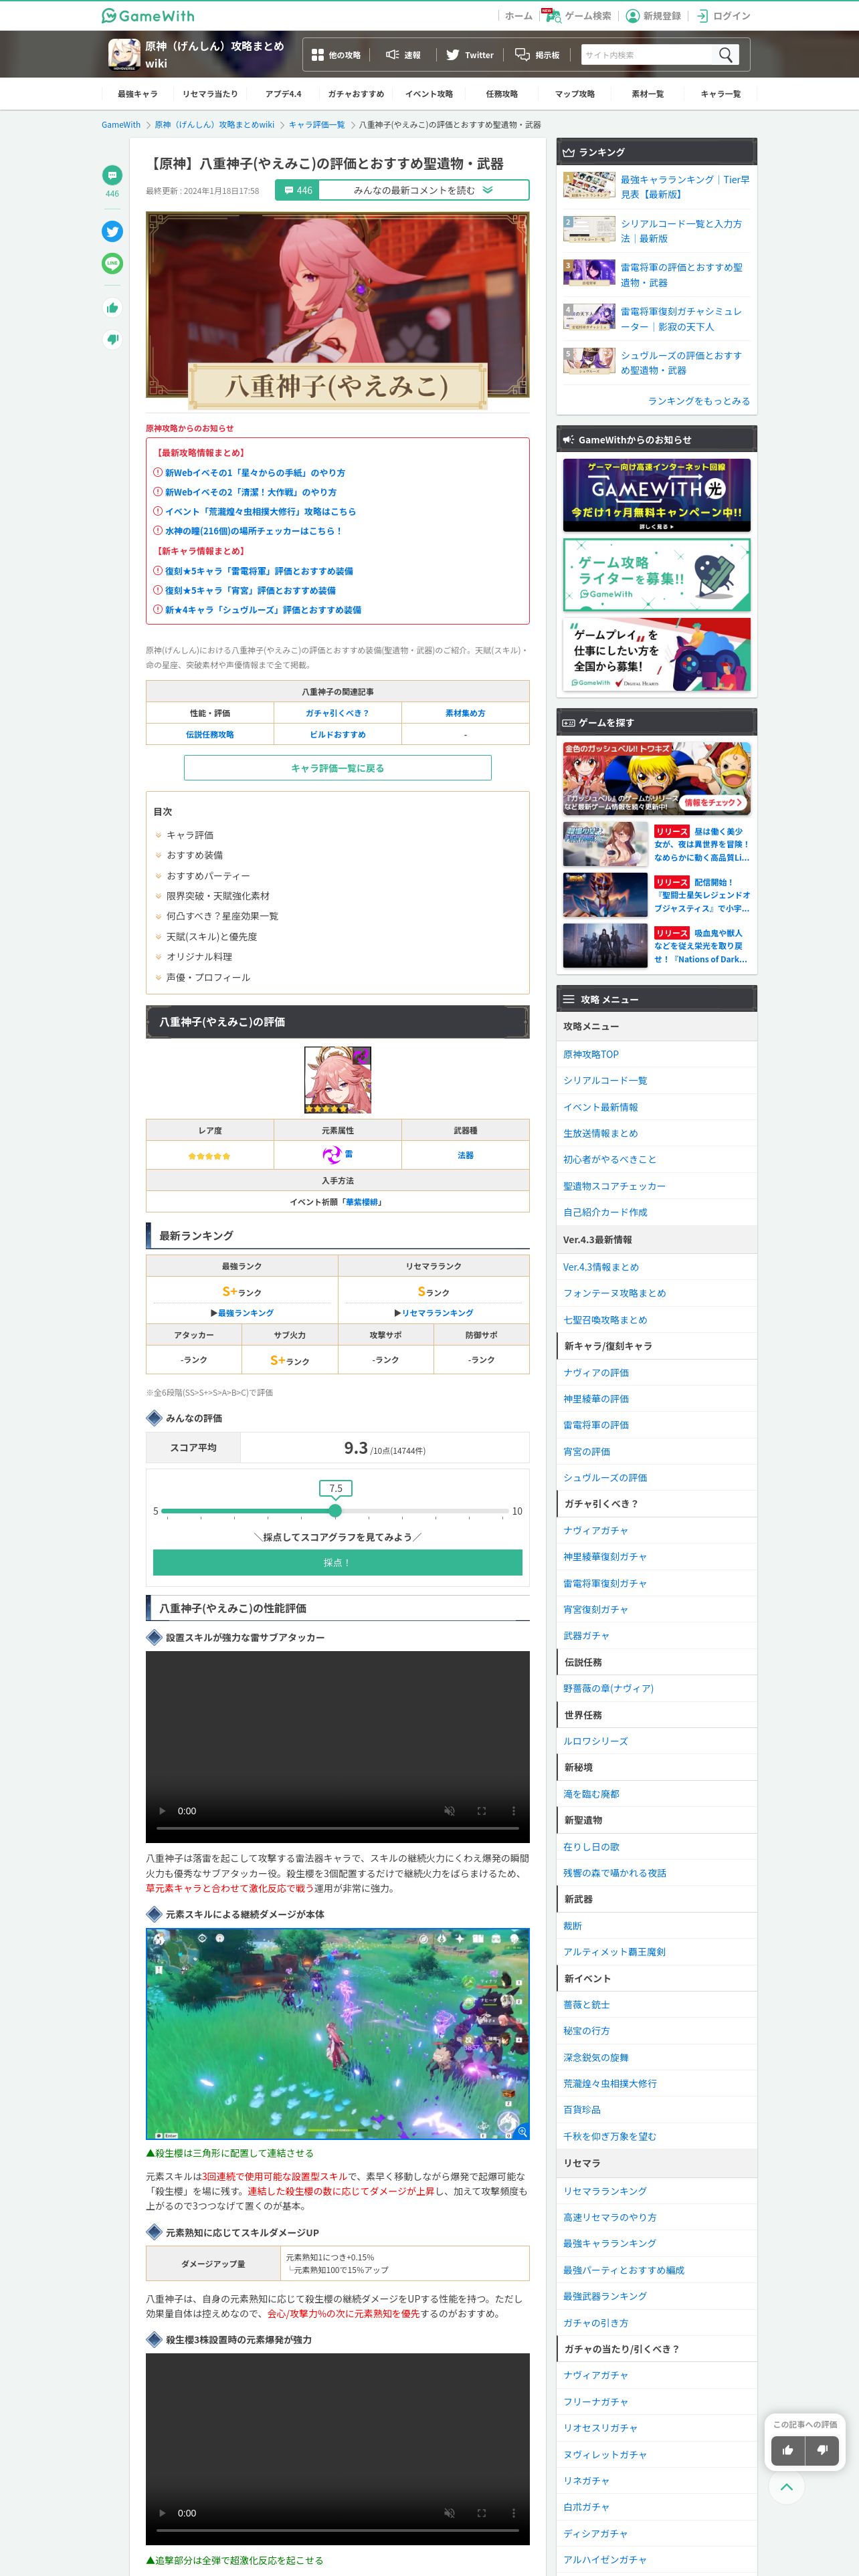This screenshot has height=2576, width=859.
Task: Open キャラ評価一覧 breadcrumb link
Action: (316, 125)
